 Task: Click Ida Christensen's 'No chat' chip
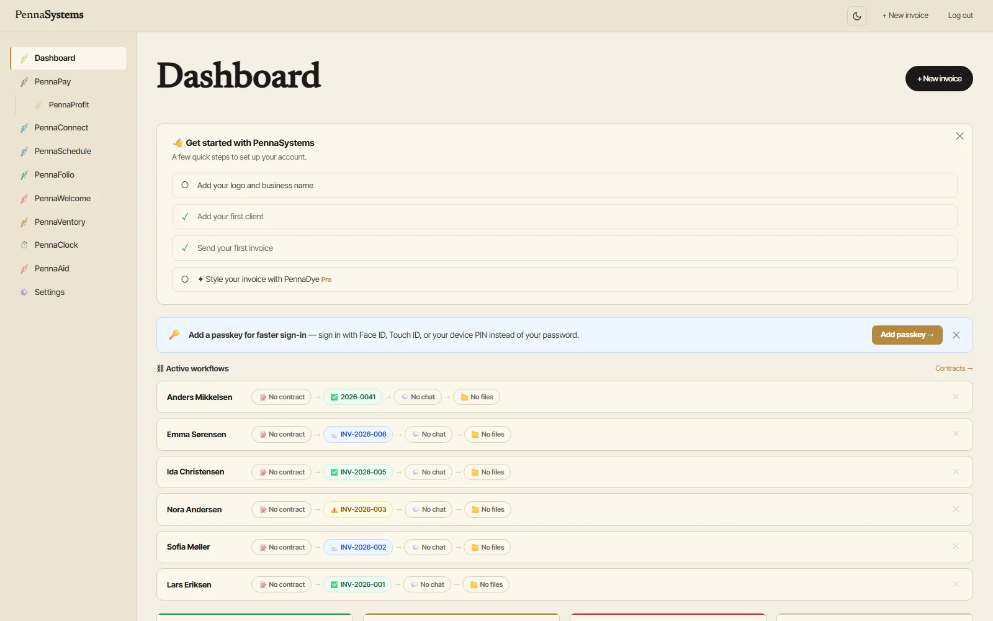coord(429,473)
